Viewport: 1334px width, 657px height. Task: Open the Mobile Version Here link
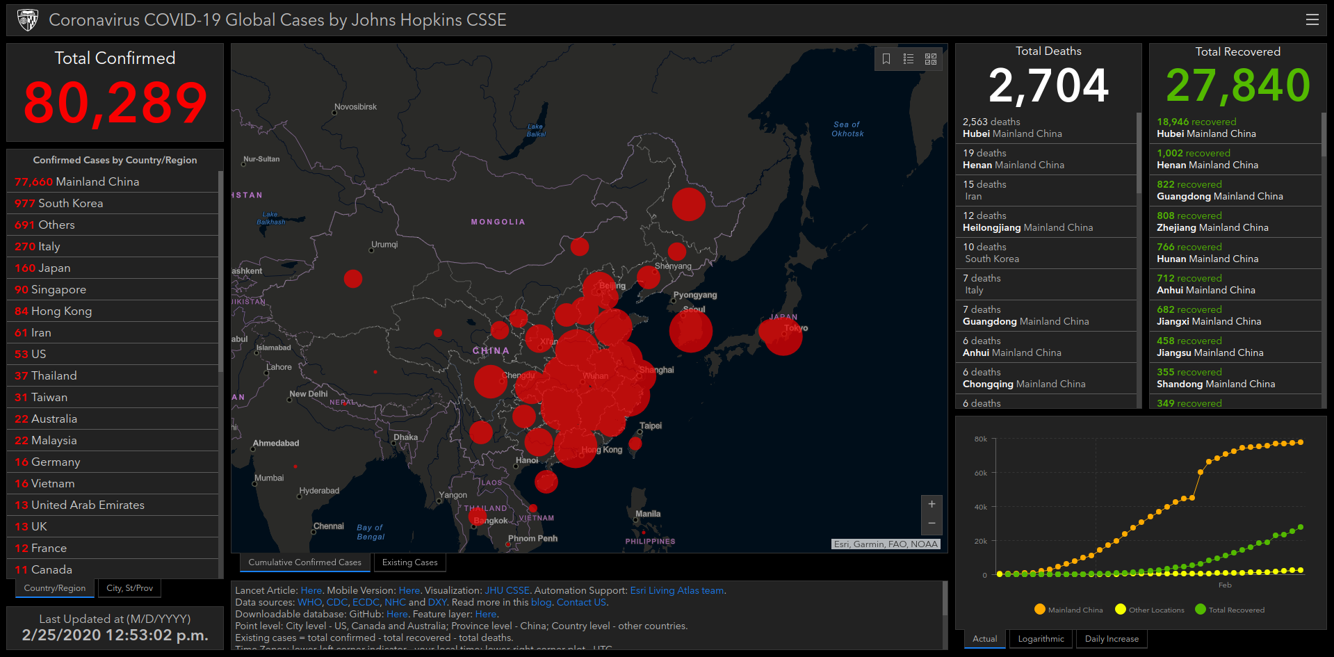tap(409, 590)
